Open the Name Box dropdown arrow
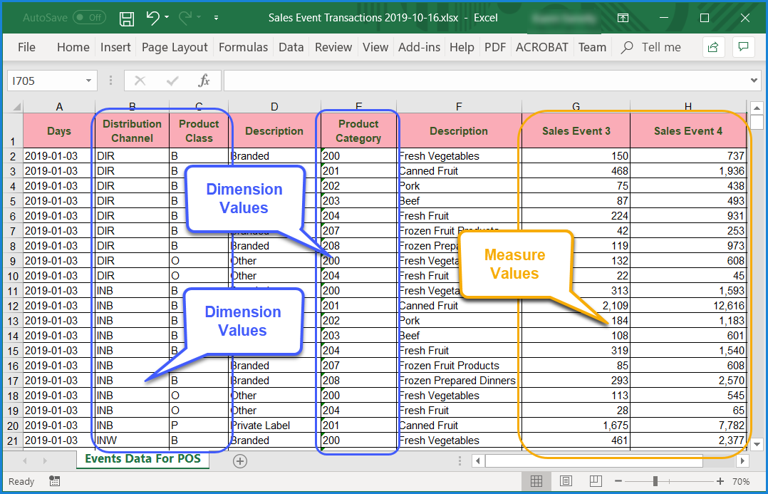 pyautogui.click(x=88, y=81)
